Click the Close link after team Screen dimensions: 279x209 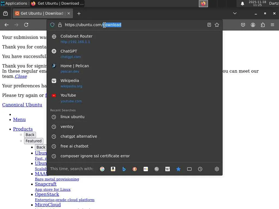pyautogui.click(x=21, y=76)
